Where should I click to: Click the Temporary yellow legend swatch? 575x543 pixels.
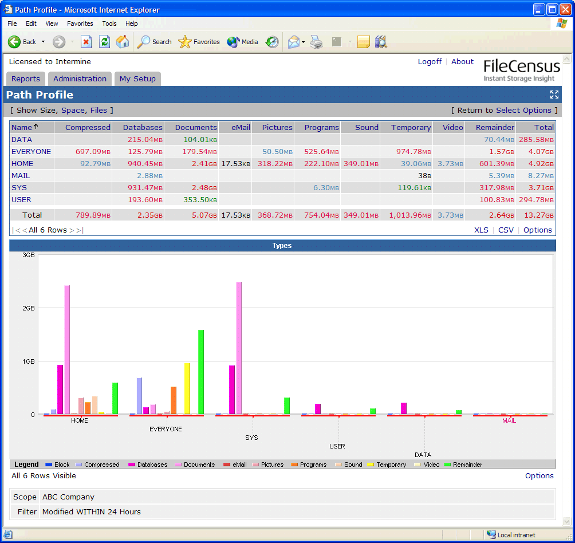[x=371, y=465]
